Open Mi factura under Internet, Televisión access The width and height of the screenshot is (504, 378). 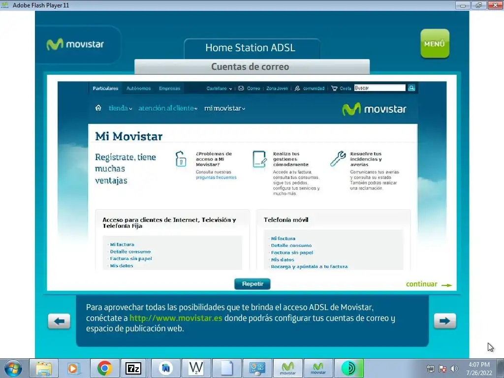click(x=122, y=245)
